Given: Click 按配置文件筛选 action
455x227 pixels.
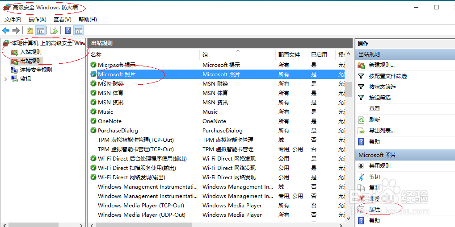Looking at the screenshot, I should (x=388, y=76).
